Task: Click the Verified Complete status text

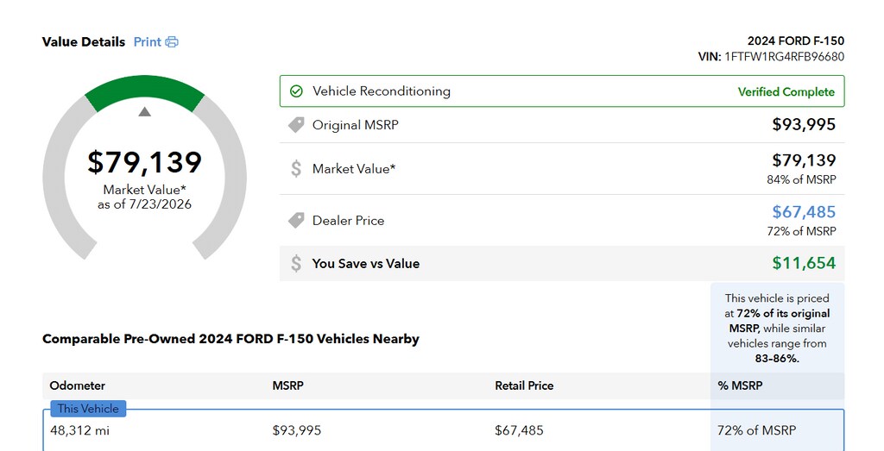Action: pyautogui.click(x=786, y=91)
